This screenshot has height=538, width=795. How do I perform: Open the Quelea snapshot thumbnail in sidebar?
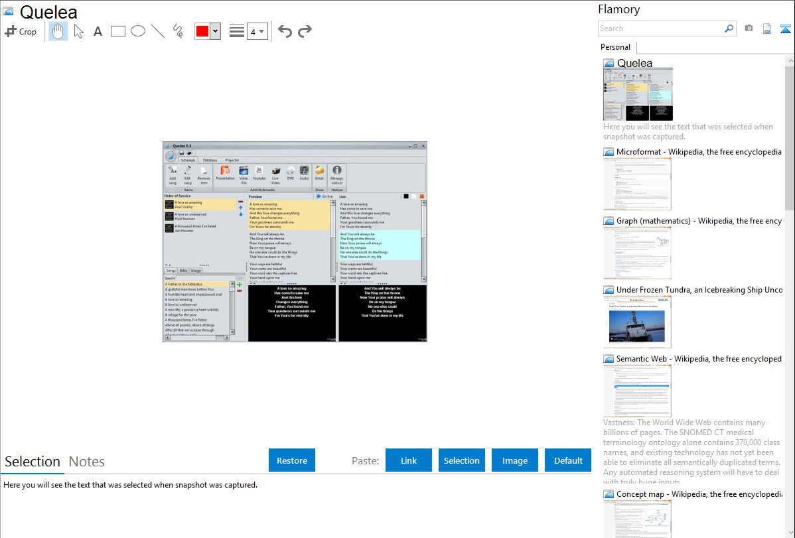click(638, 95)
